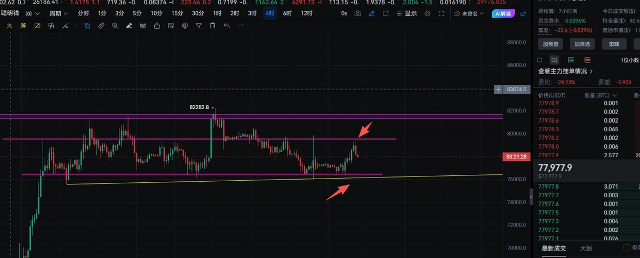
Task: Click the 0s interval label
Action: (x=344, y=13)
